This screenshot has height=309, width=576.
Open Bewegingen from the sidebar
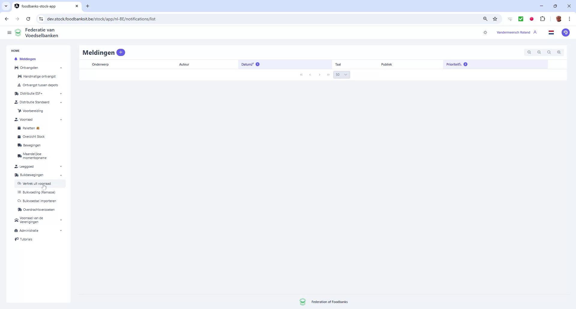point(32,145)
